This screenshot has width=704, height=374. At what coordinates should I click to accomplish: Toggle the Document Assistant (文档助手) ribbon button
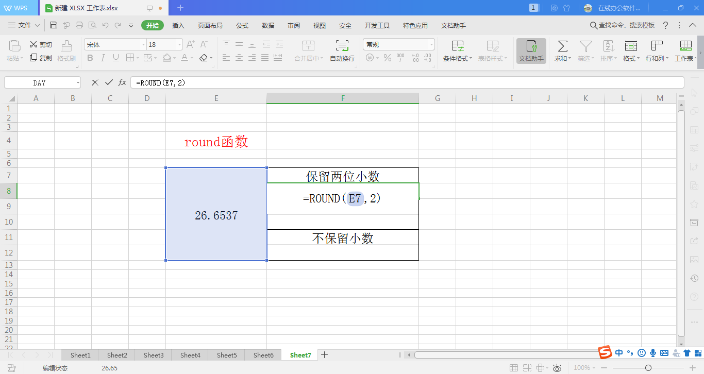pyautogui.click(x=531, y=52)
